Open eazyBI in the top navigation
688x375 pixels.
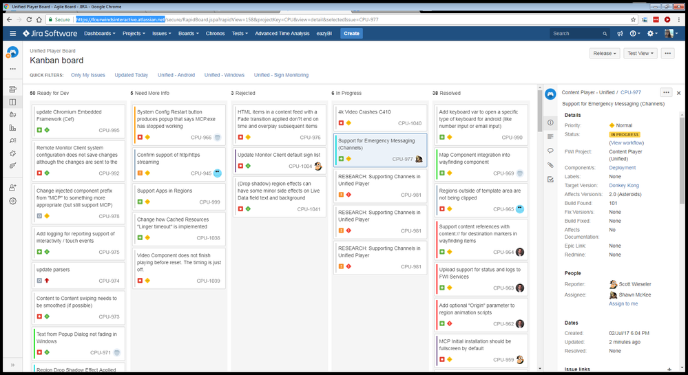324,33
